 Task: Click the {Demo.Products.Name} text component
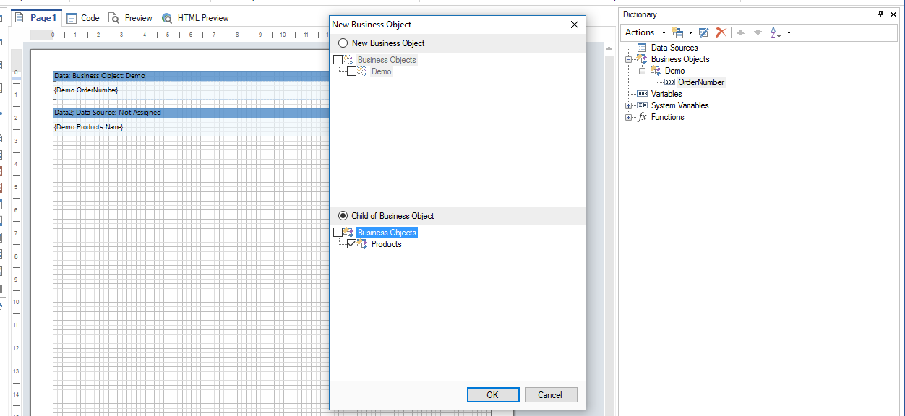click(x=88, y=127)
